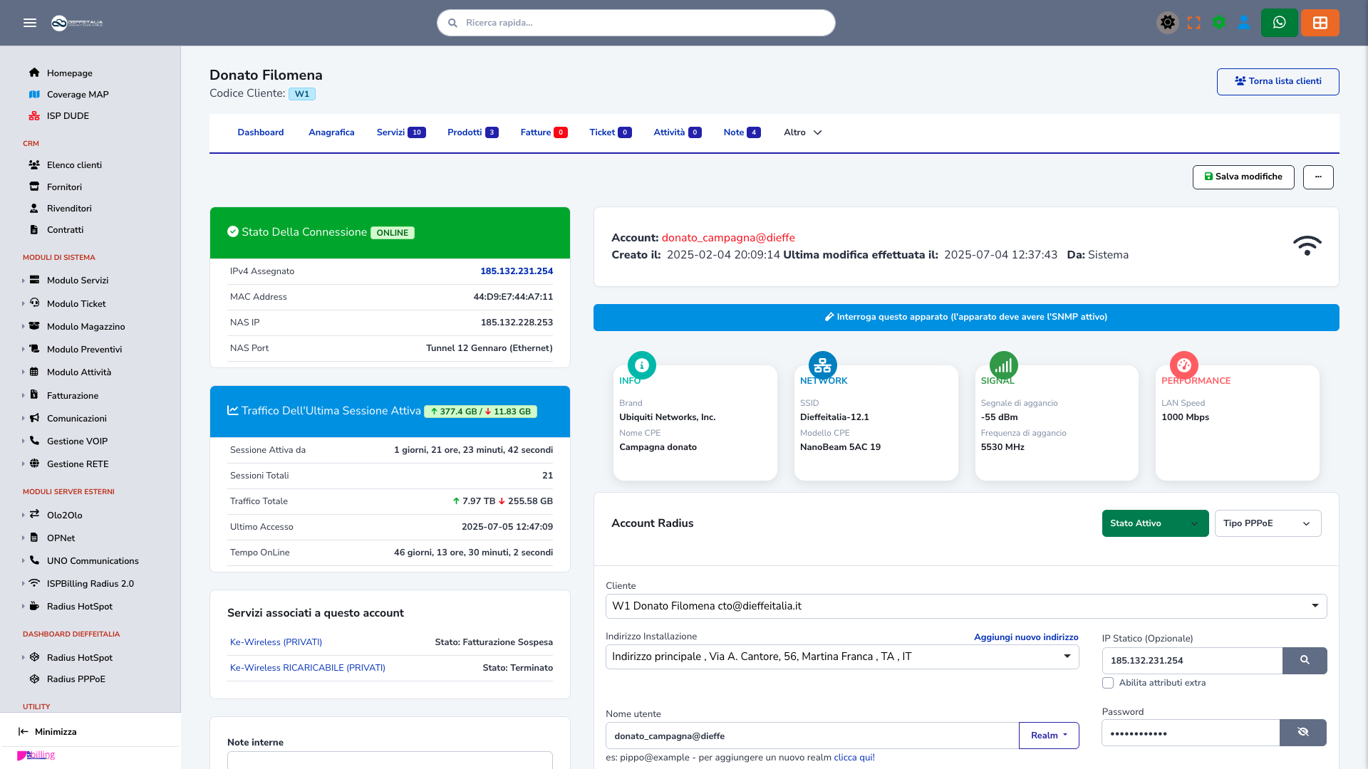This screenshot has width=1368, height=769.
Task: Focus the Ricerca rapida search field
Action: pyautogui.click(x=636, y=23)
